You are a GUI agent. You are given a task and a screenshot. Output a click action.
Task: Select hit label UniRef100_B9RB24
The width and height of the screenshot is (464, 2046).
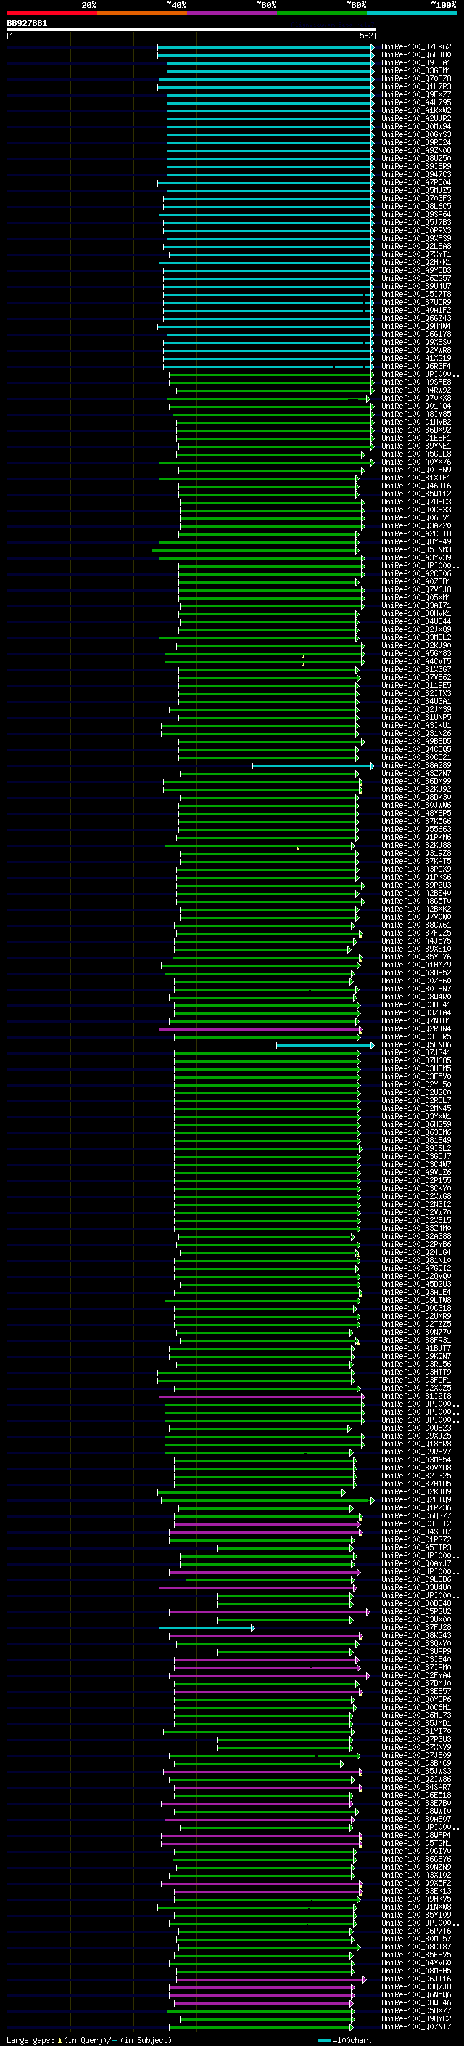click(x=416, y=142)
